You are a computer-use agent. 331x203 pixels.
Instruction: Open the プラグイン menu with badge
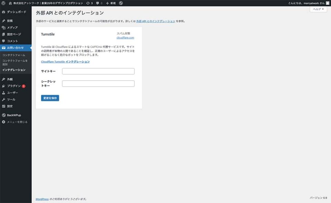point(14,86)
